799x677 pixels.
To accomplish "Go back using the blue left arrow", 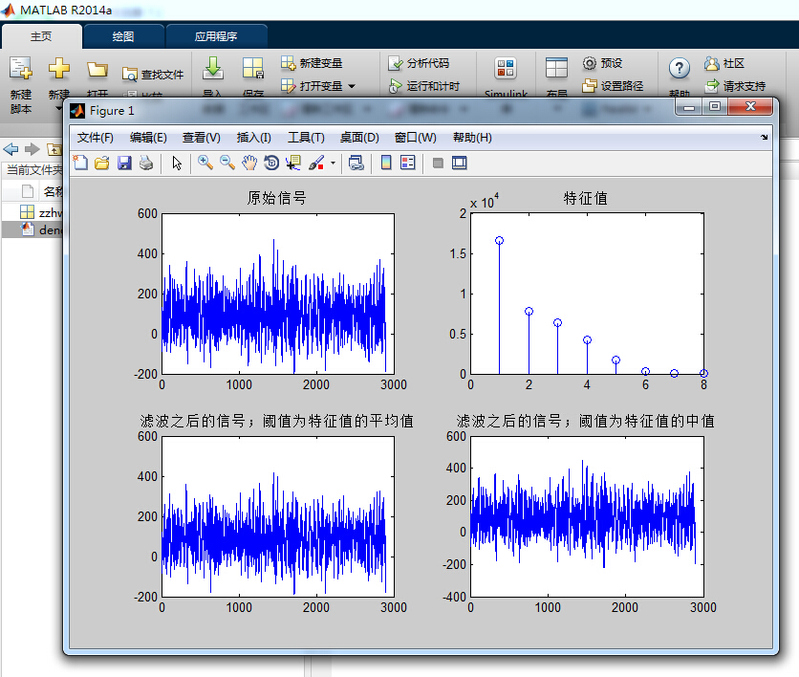I will [11, 149].
